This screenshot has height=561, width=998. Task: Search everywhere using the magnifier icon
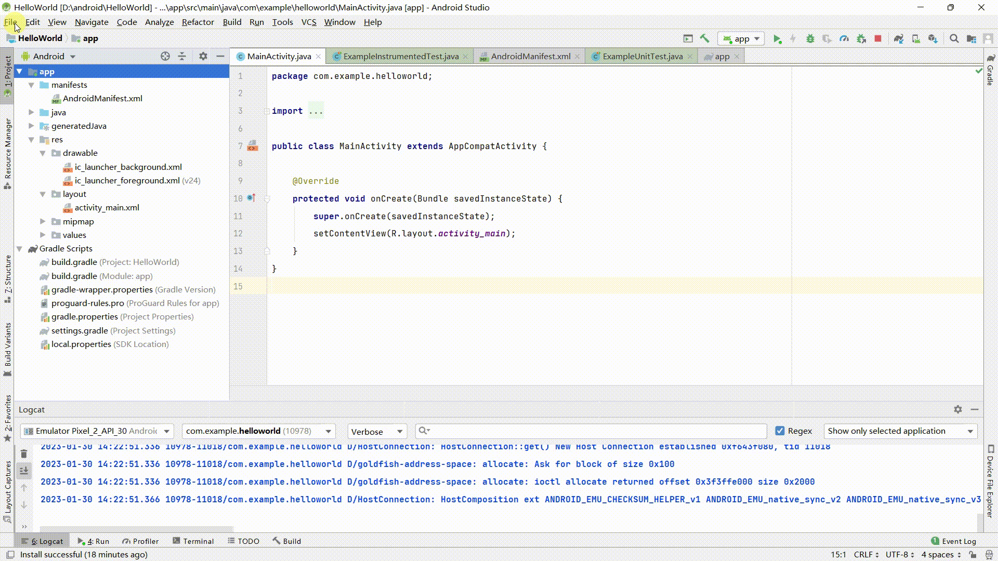[x=954, y=38]
